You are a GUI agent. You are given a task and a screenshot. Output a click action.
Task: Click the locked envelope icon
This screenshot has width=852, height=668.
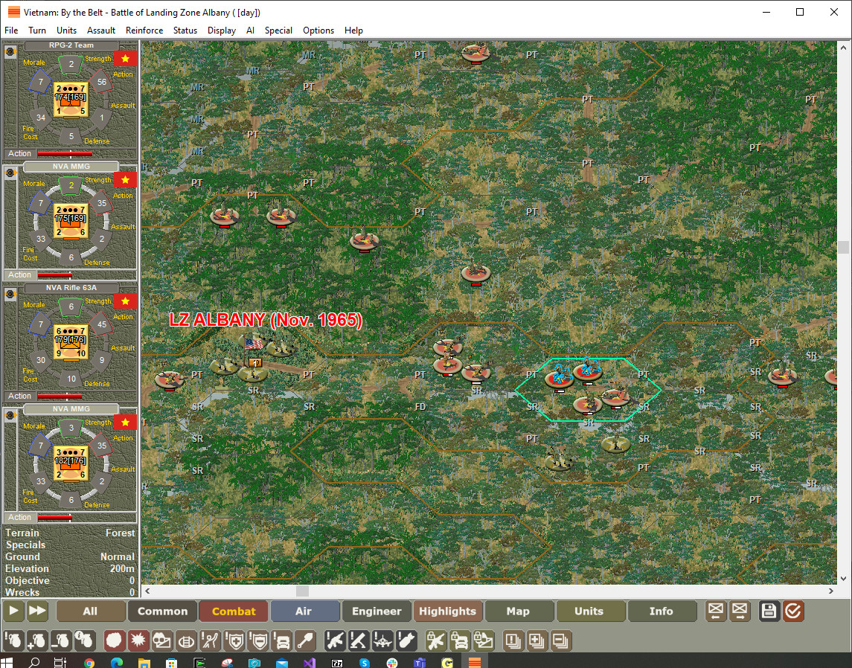pyautogui.click(x=484, y=640)
